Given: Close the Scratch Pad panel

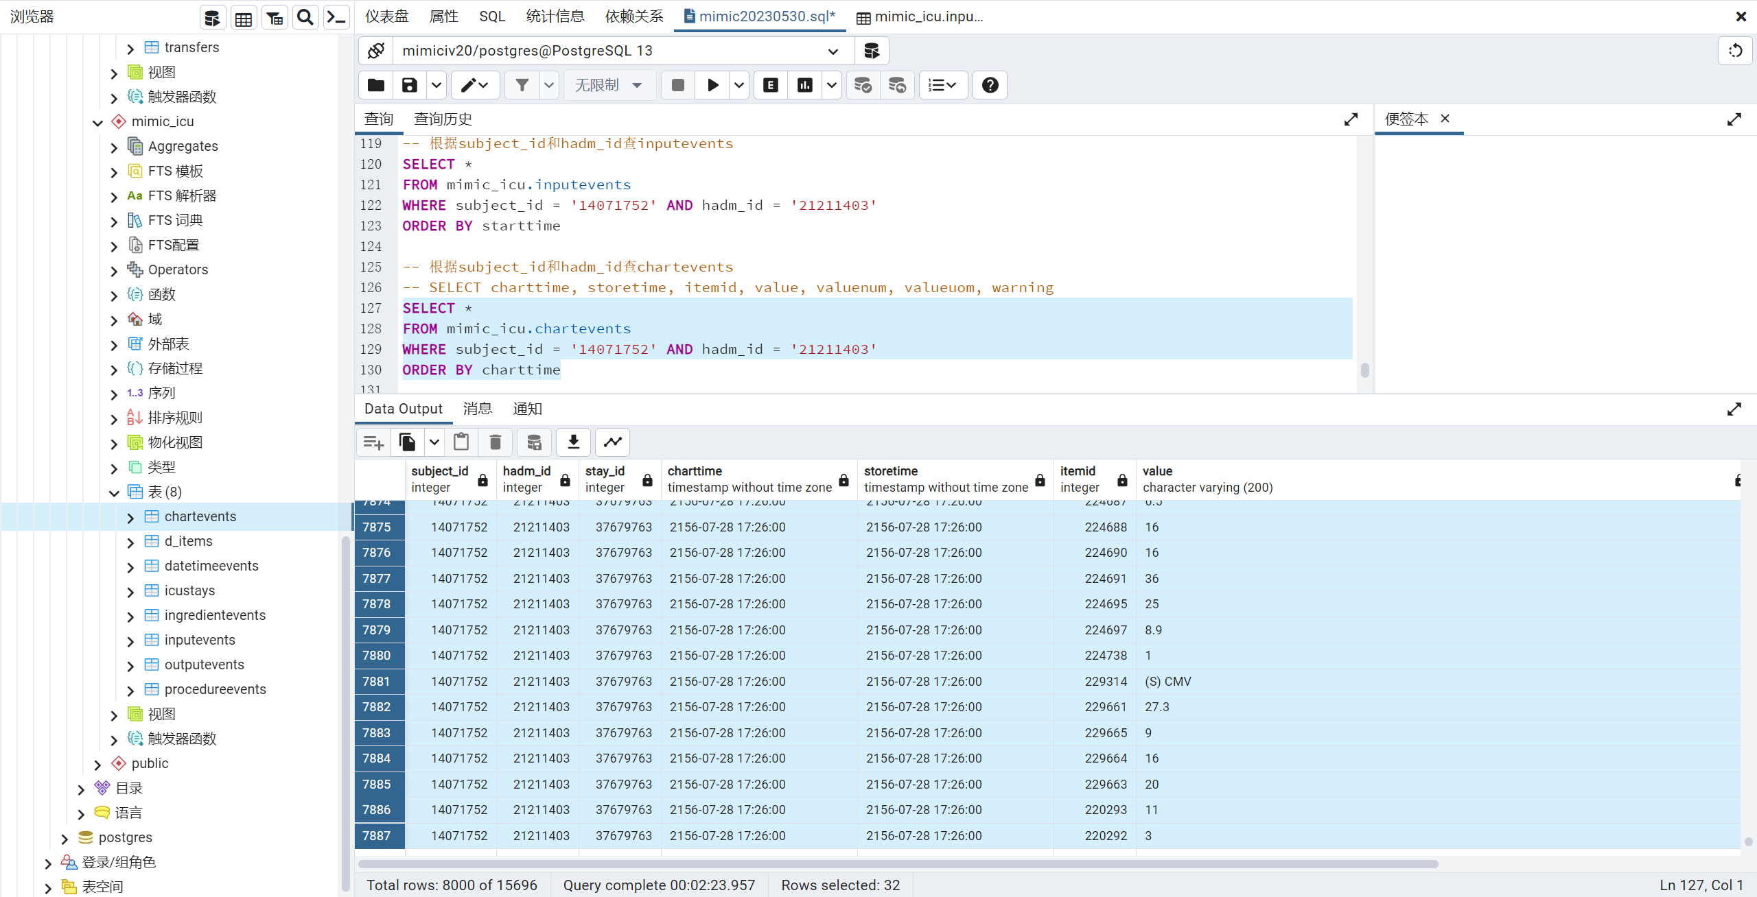Looking at the screenshot, I should click(x=1445, y=119).
